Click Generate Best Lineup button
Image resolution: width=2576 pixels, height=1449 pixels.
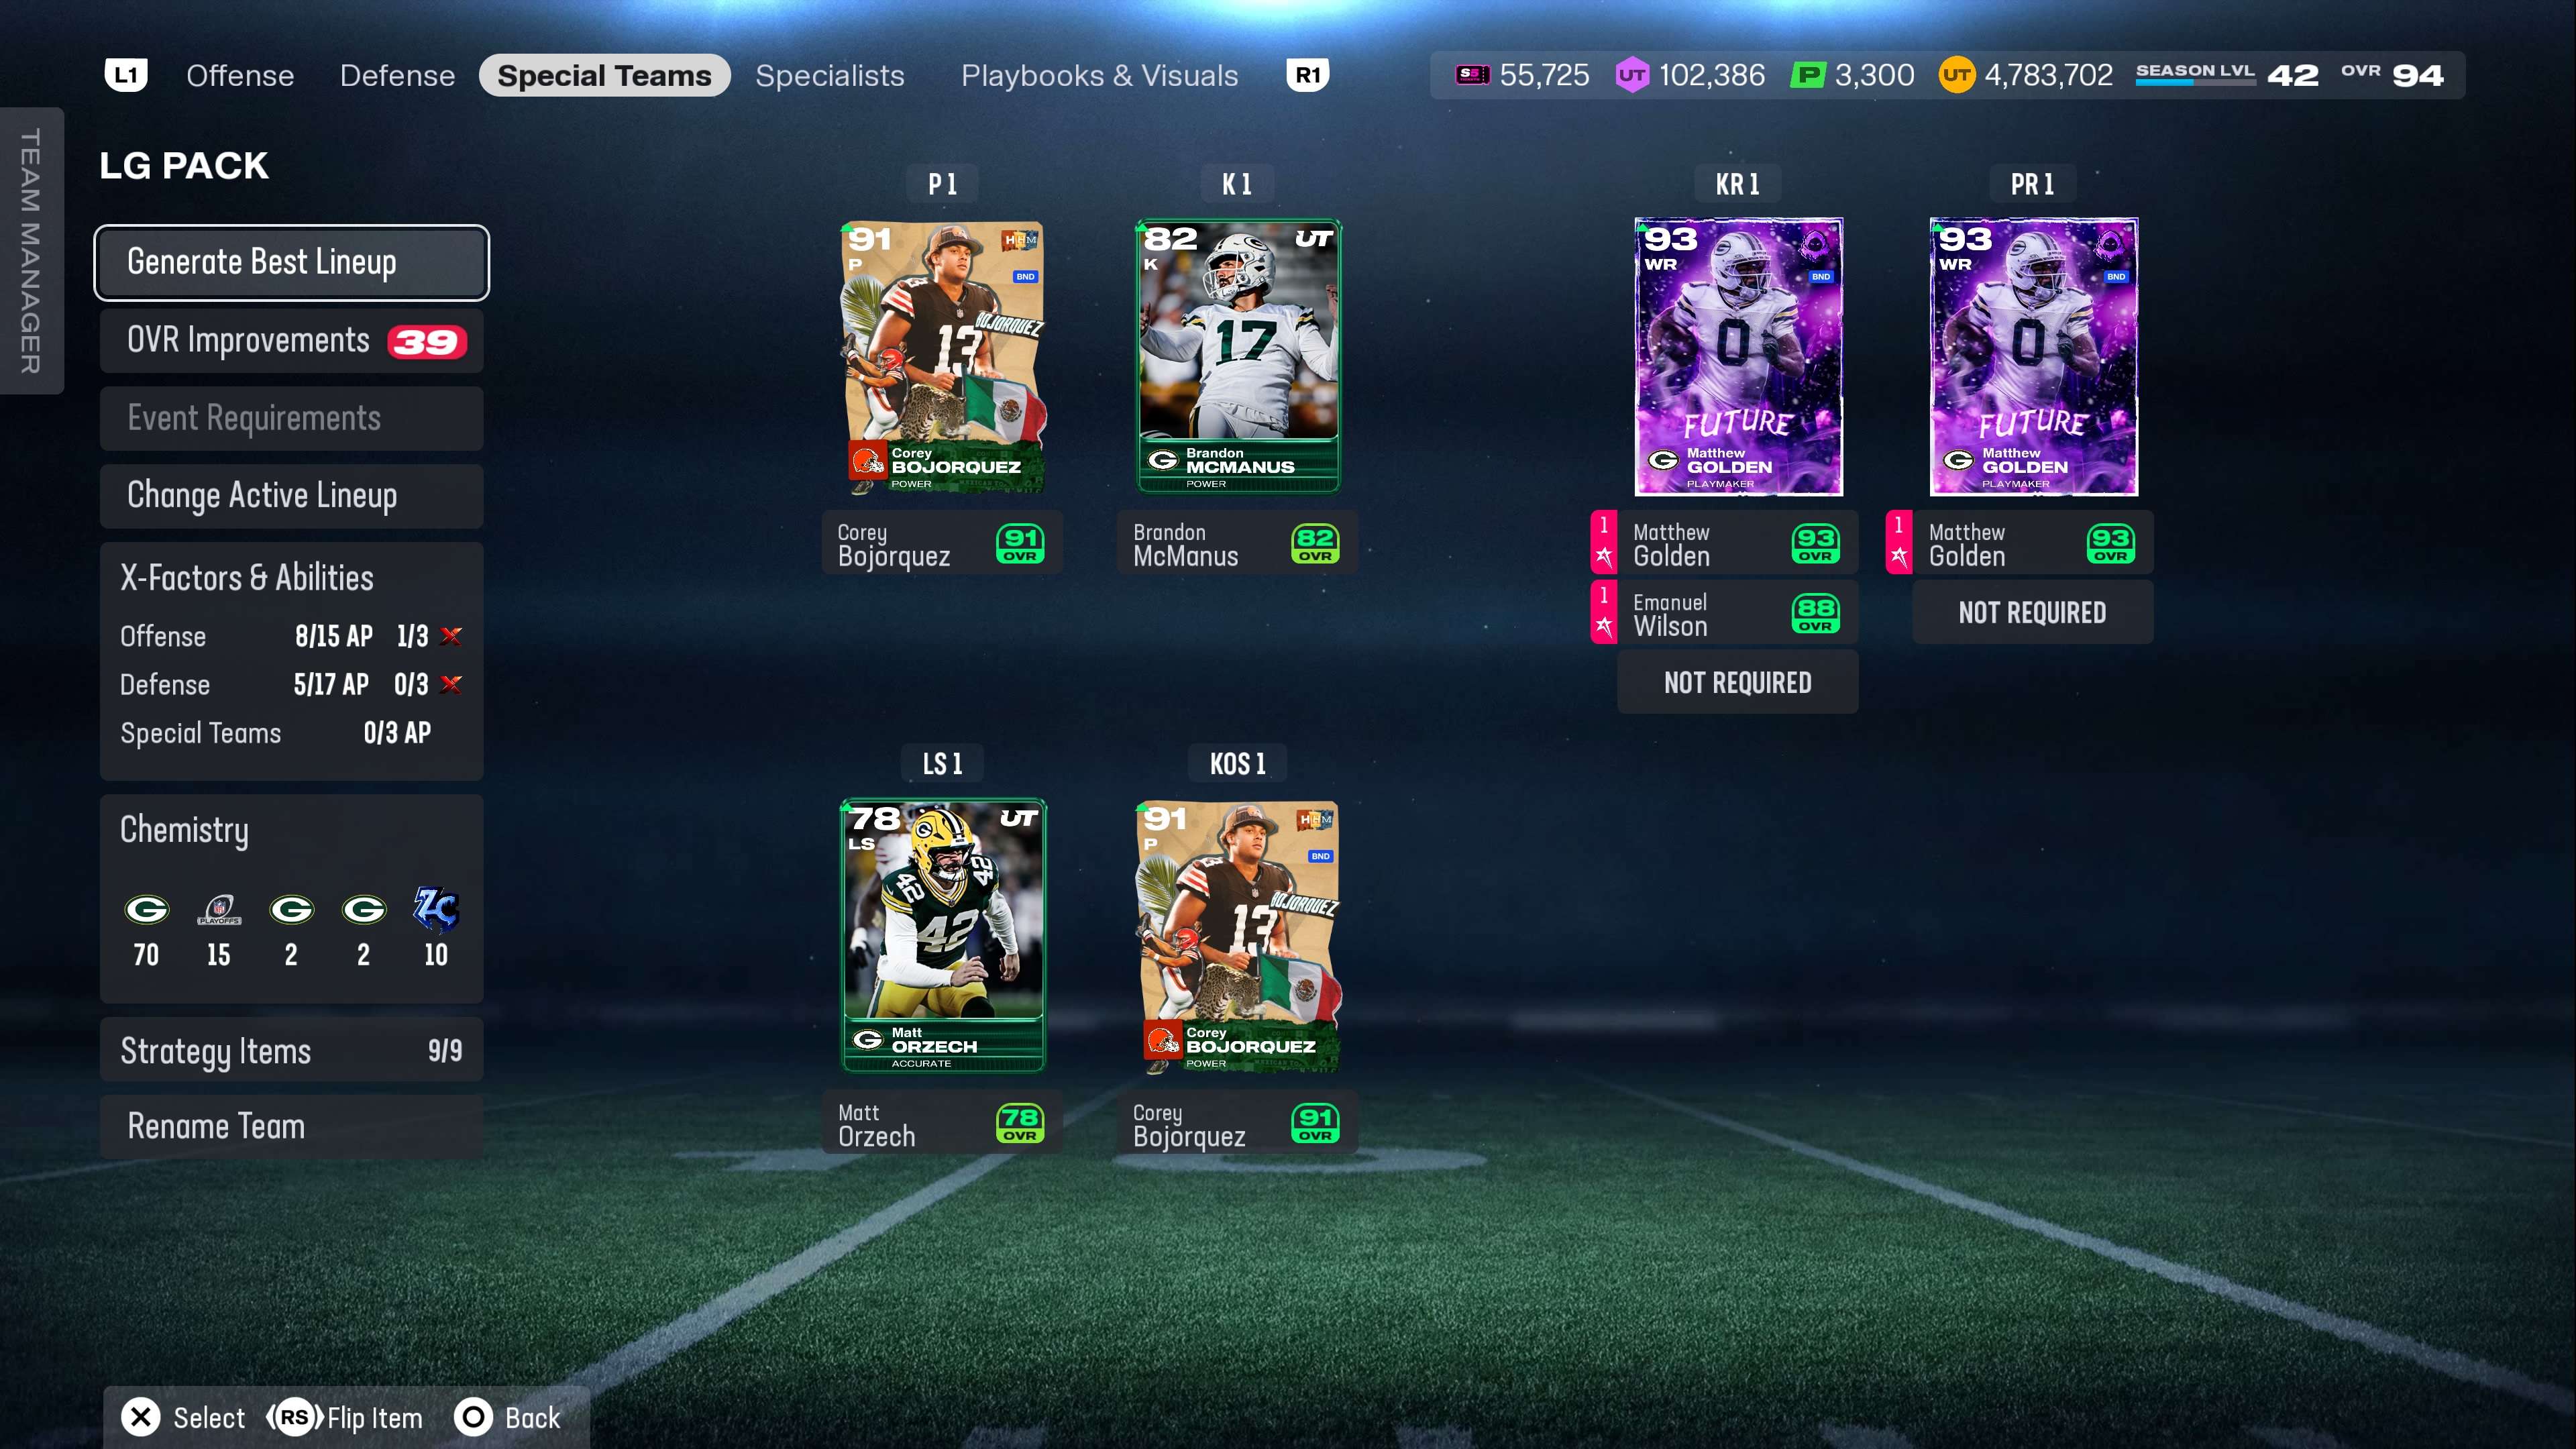coord(291,262)
